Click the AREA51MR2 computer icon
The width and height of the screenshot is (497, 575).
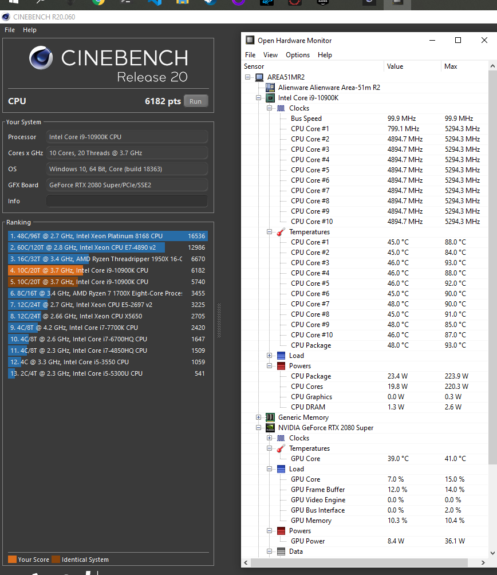[259, 77]
